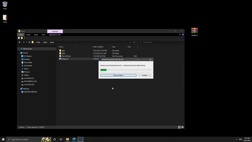Viewport: 252px width, 142px height.
Task: Select Quick access in navigation pane
Action: point(27,49)
